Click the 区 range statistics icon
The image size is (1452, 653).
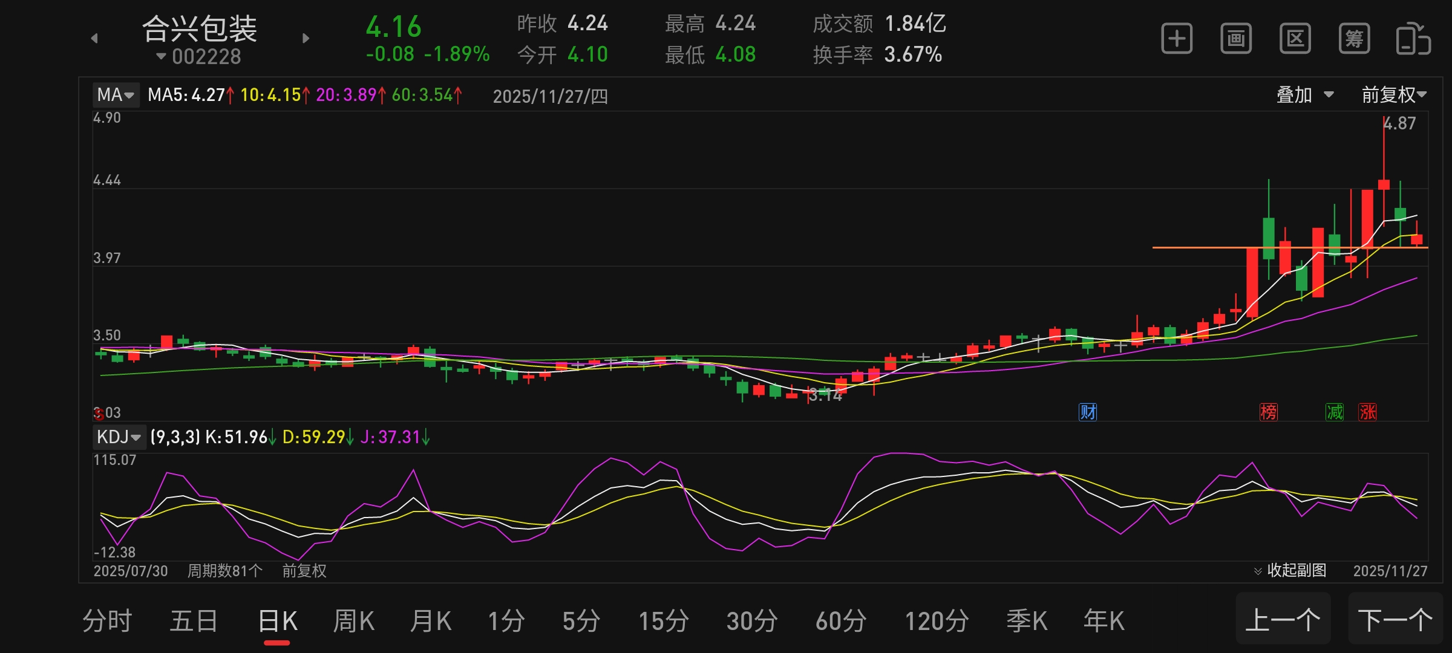(1295, 39)
